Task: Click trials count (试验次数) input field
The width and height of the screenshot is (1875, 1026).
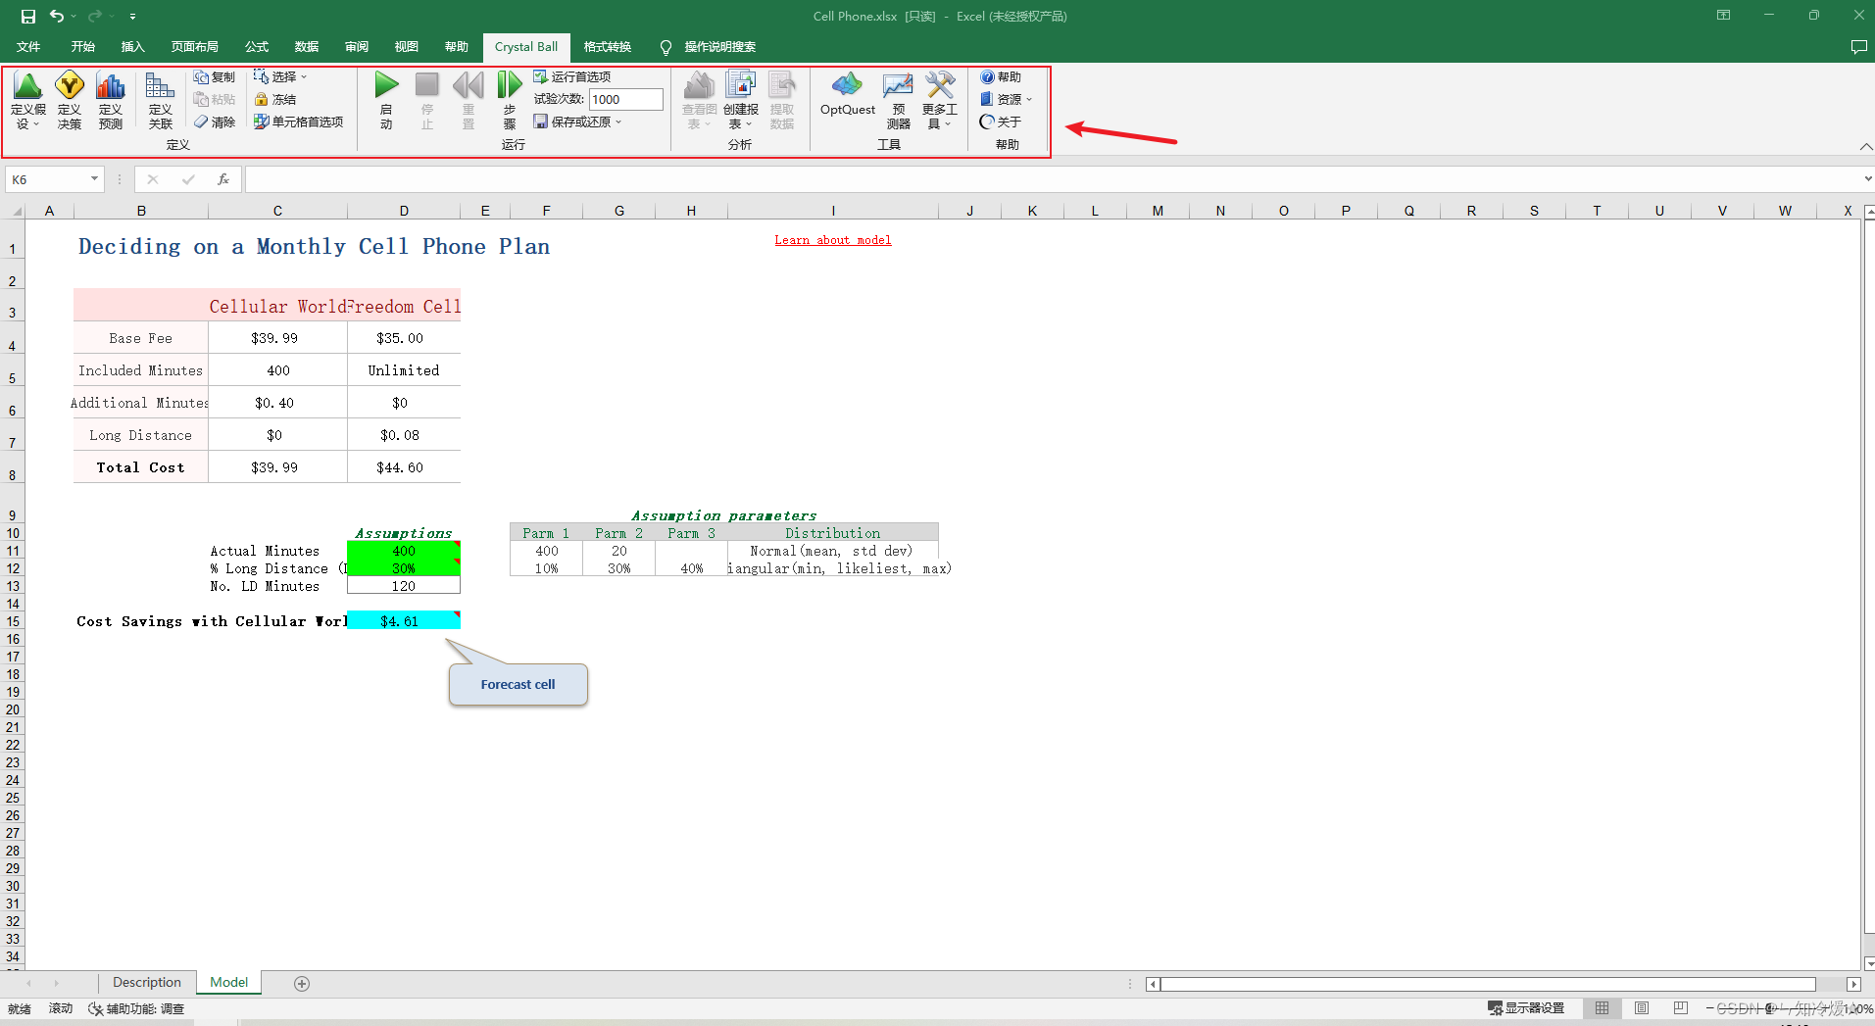Action: (625, 99)
